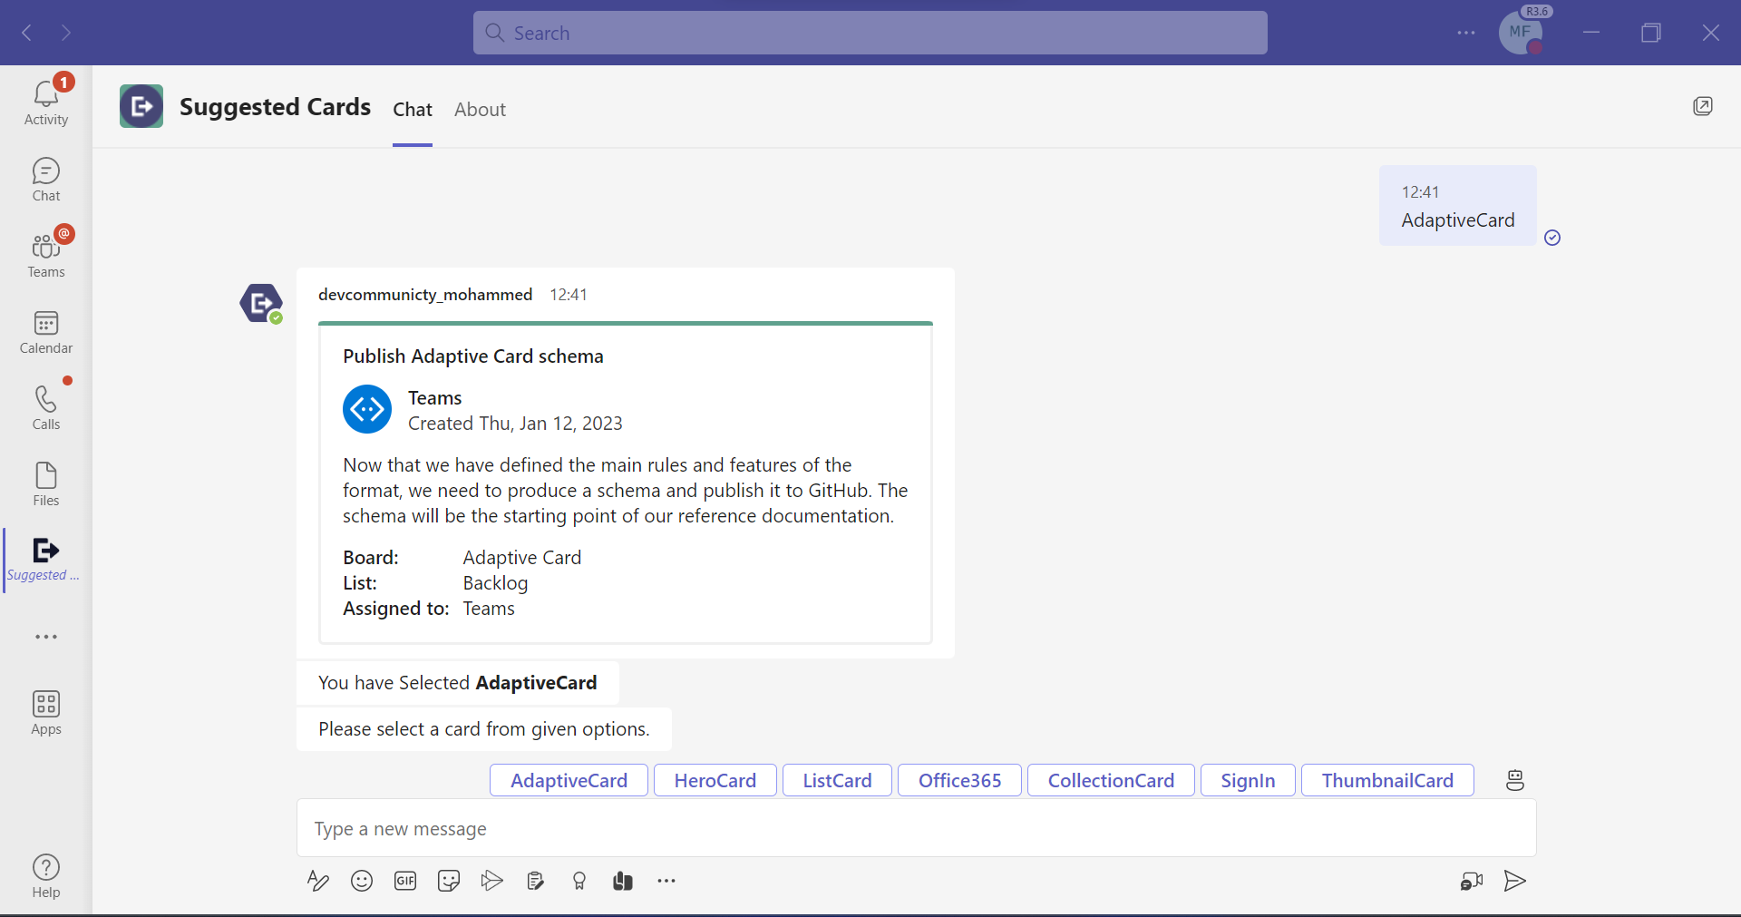This screenshot has height=917, width=1741.
Task: Click the 'Suggested Cards' header title
Action: [x=276, y=107]
